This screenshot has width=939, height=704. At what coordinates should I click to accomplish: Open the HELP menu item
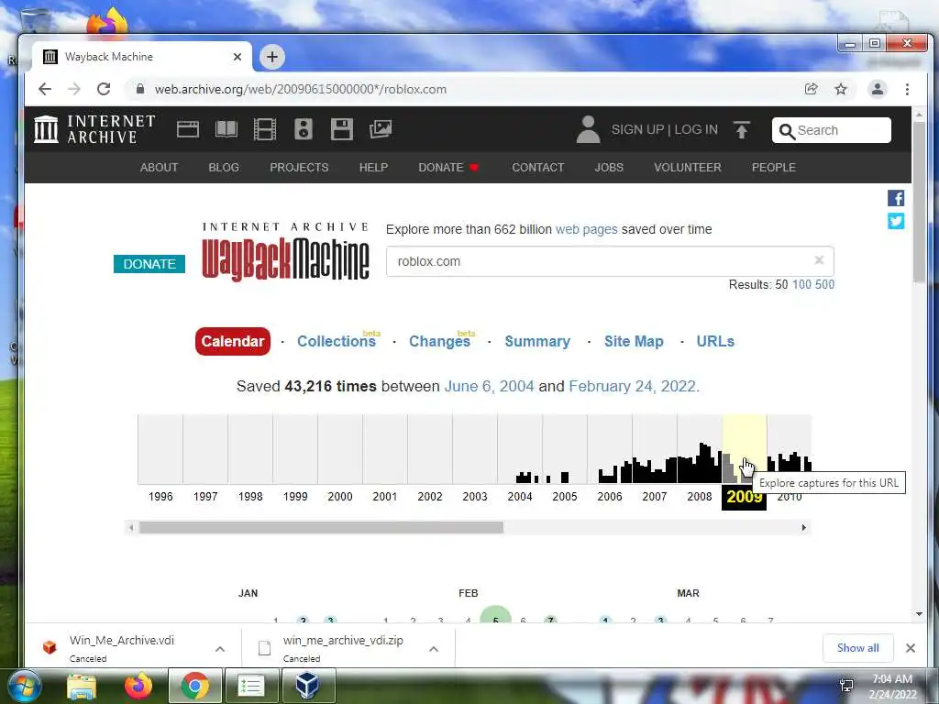373,168
